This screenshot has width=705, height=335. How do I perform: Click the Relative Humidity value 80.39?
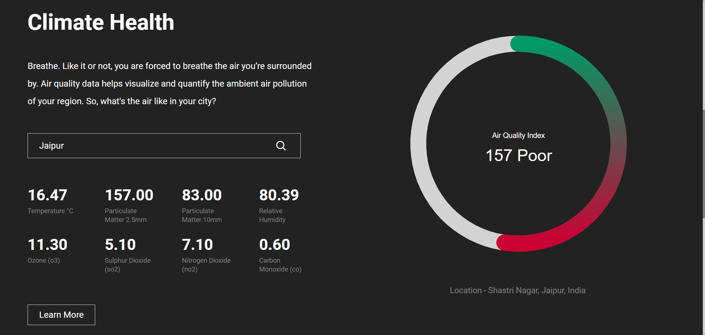point(279,195)
